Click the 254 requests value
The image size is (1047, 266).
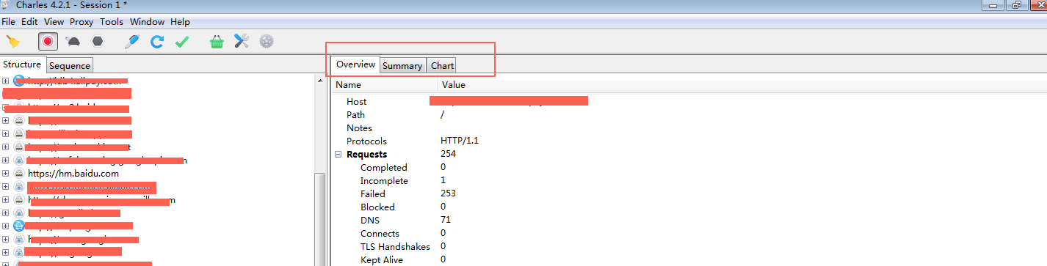pos(448,155)
